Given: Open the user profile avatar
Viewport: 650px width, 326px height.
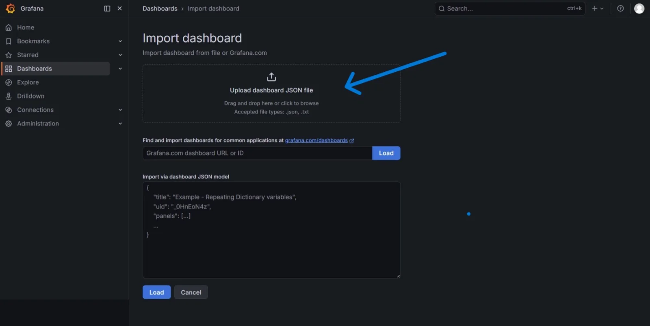Looking at the screenshot, I should (639, 9).
